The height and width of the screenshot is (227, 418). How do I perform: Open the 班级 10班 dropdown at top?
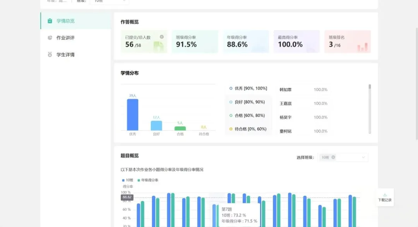tap(109, 2)
